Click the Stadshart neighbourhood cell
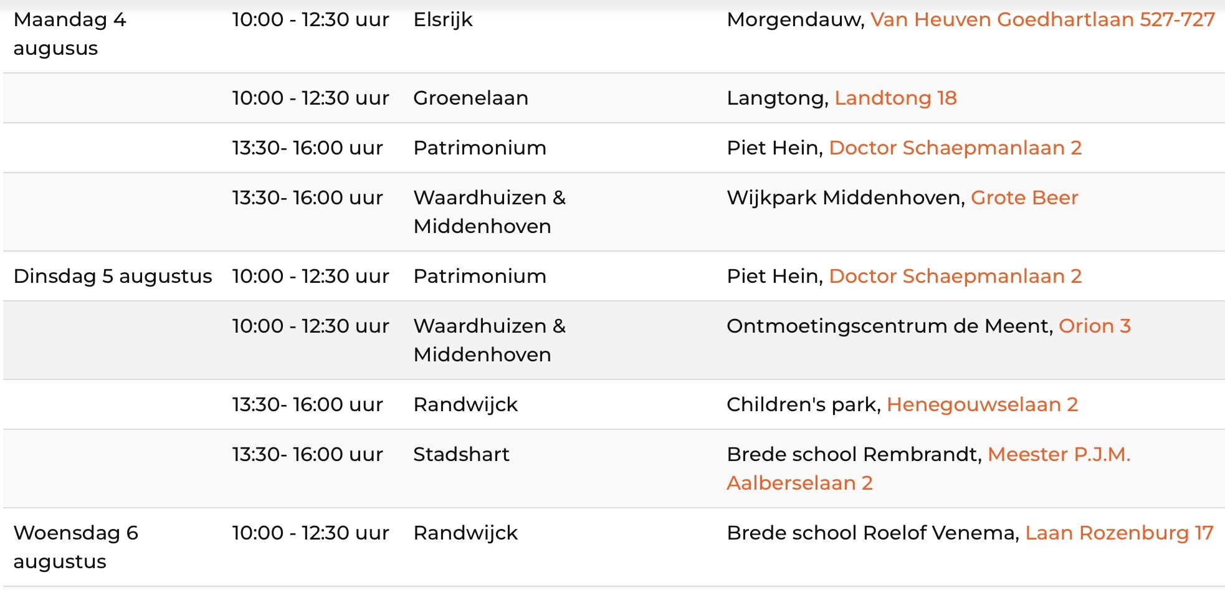The width and height of the screenshot is (1225, 590). [x=462, y=455]
